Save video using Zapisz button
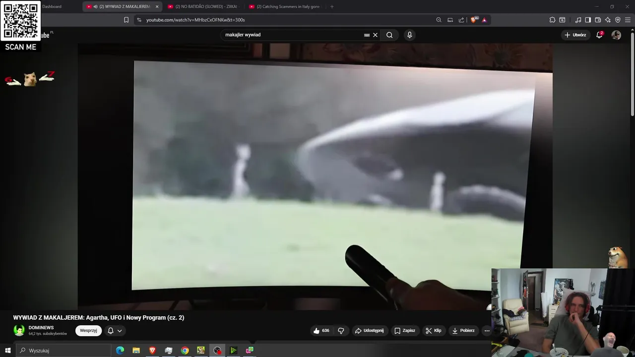Screen dimensions: 635x357 pos(404,331)
